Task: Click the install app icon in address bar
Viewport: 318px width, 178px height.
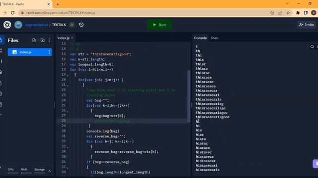Action: pos(272,13)
